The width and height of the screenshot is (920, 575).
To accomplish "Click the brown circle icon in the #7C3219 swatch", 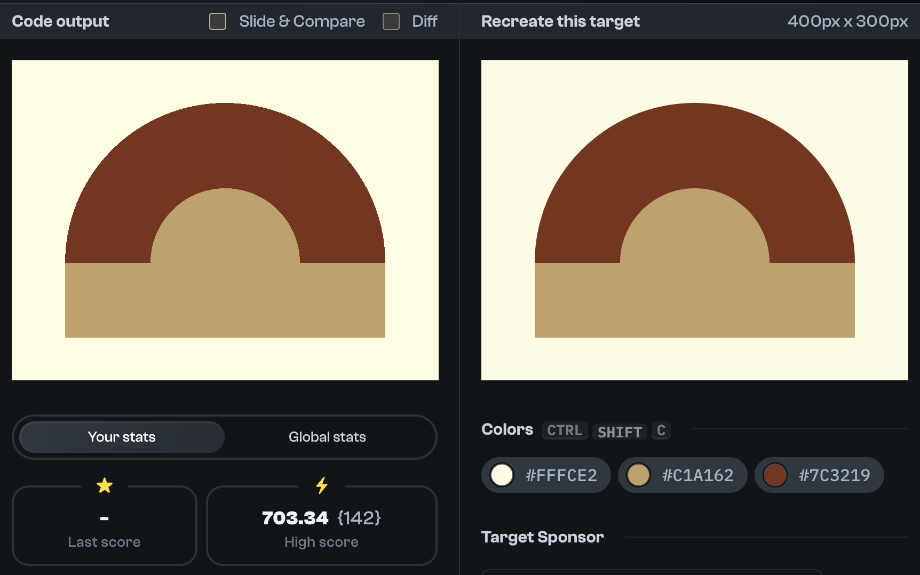I will (x=775, y=475).
